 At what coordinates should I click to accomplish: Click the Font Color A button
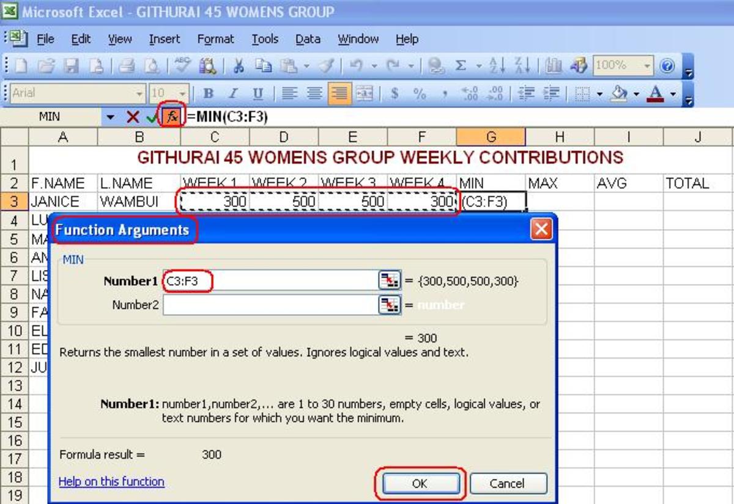(x=656, y=93)
